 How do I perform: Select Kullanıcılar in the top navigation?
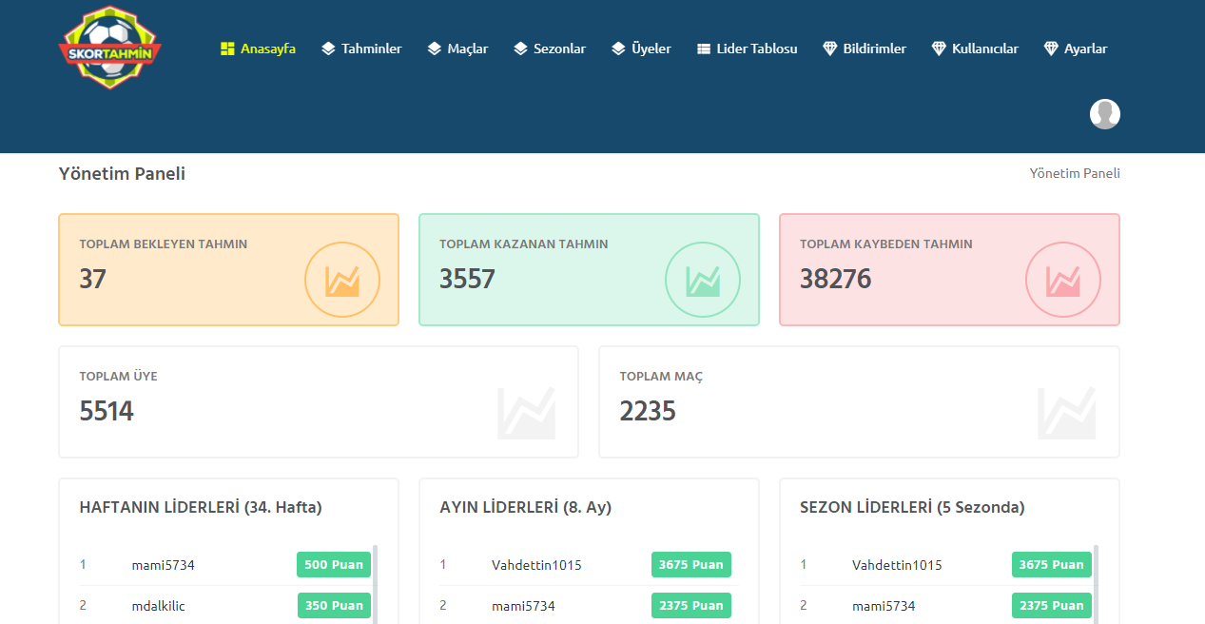(975, 49)
